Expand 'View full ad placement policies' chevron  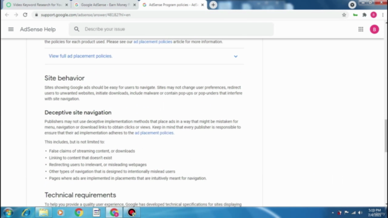click(x=236, y=56)
